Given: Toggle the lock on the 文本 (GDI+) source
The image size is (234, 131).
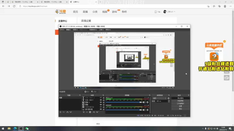Looking at the screenshot, I should [x=104, y=100].
